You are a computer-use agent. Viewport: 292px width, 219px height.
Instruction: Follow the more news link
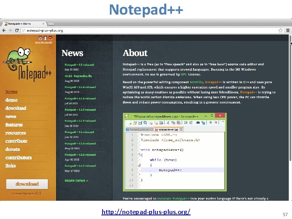[x=76, y=180]
